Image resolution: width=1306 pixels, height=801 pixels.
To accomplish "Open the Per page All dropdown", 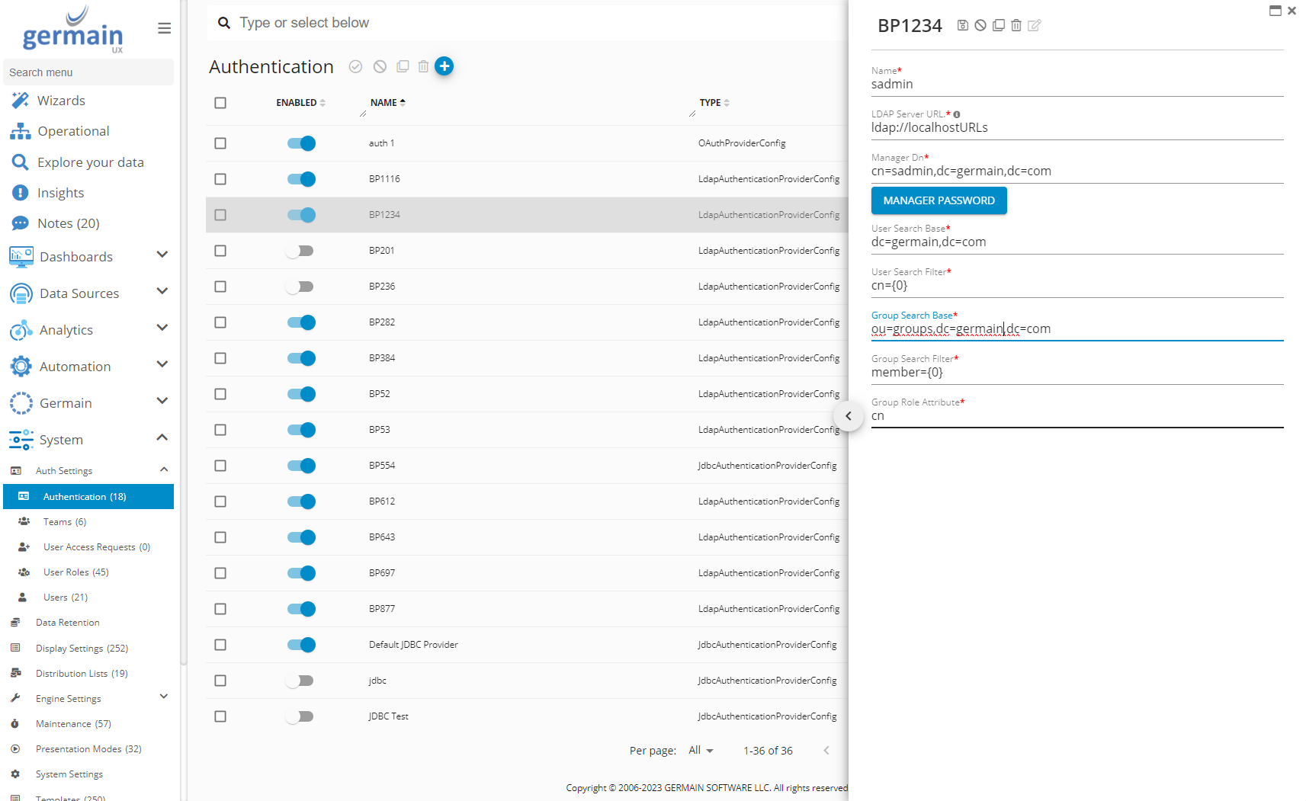I will point(701,751).
